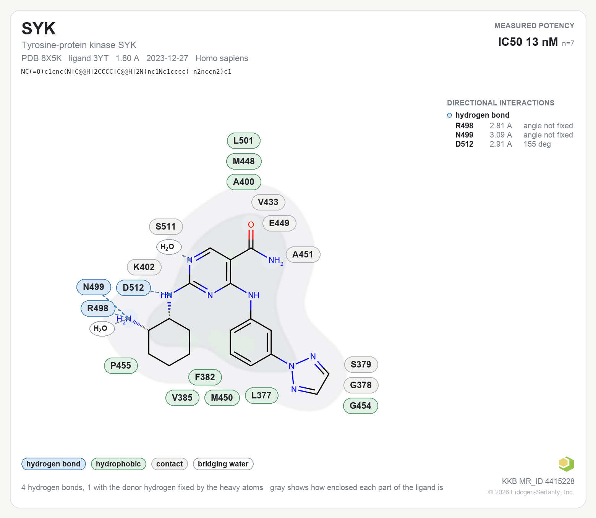Click the bridging water H2O near R498

pyautogui.click(x=102, y=329)
